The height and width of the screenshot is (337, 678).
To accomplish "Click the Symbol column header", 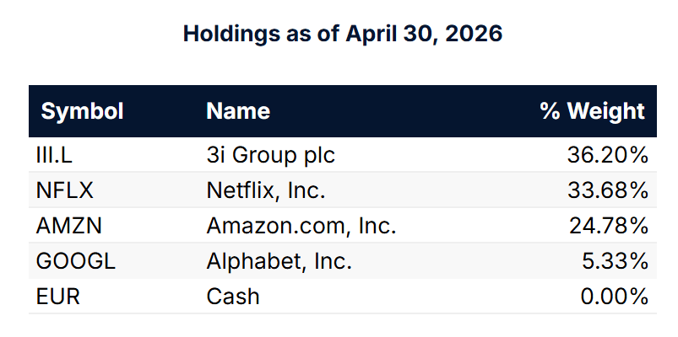I will (x=82, y=111).
